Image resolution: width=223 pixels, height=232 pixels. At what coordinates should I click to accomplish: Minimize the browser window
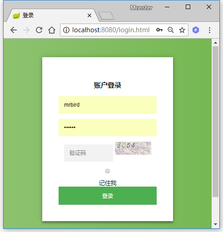(x=167, y=7)
